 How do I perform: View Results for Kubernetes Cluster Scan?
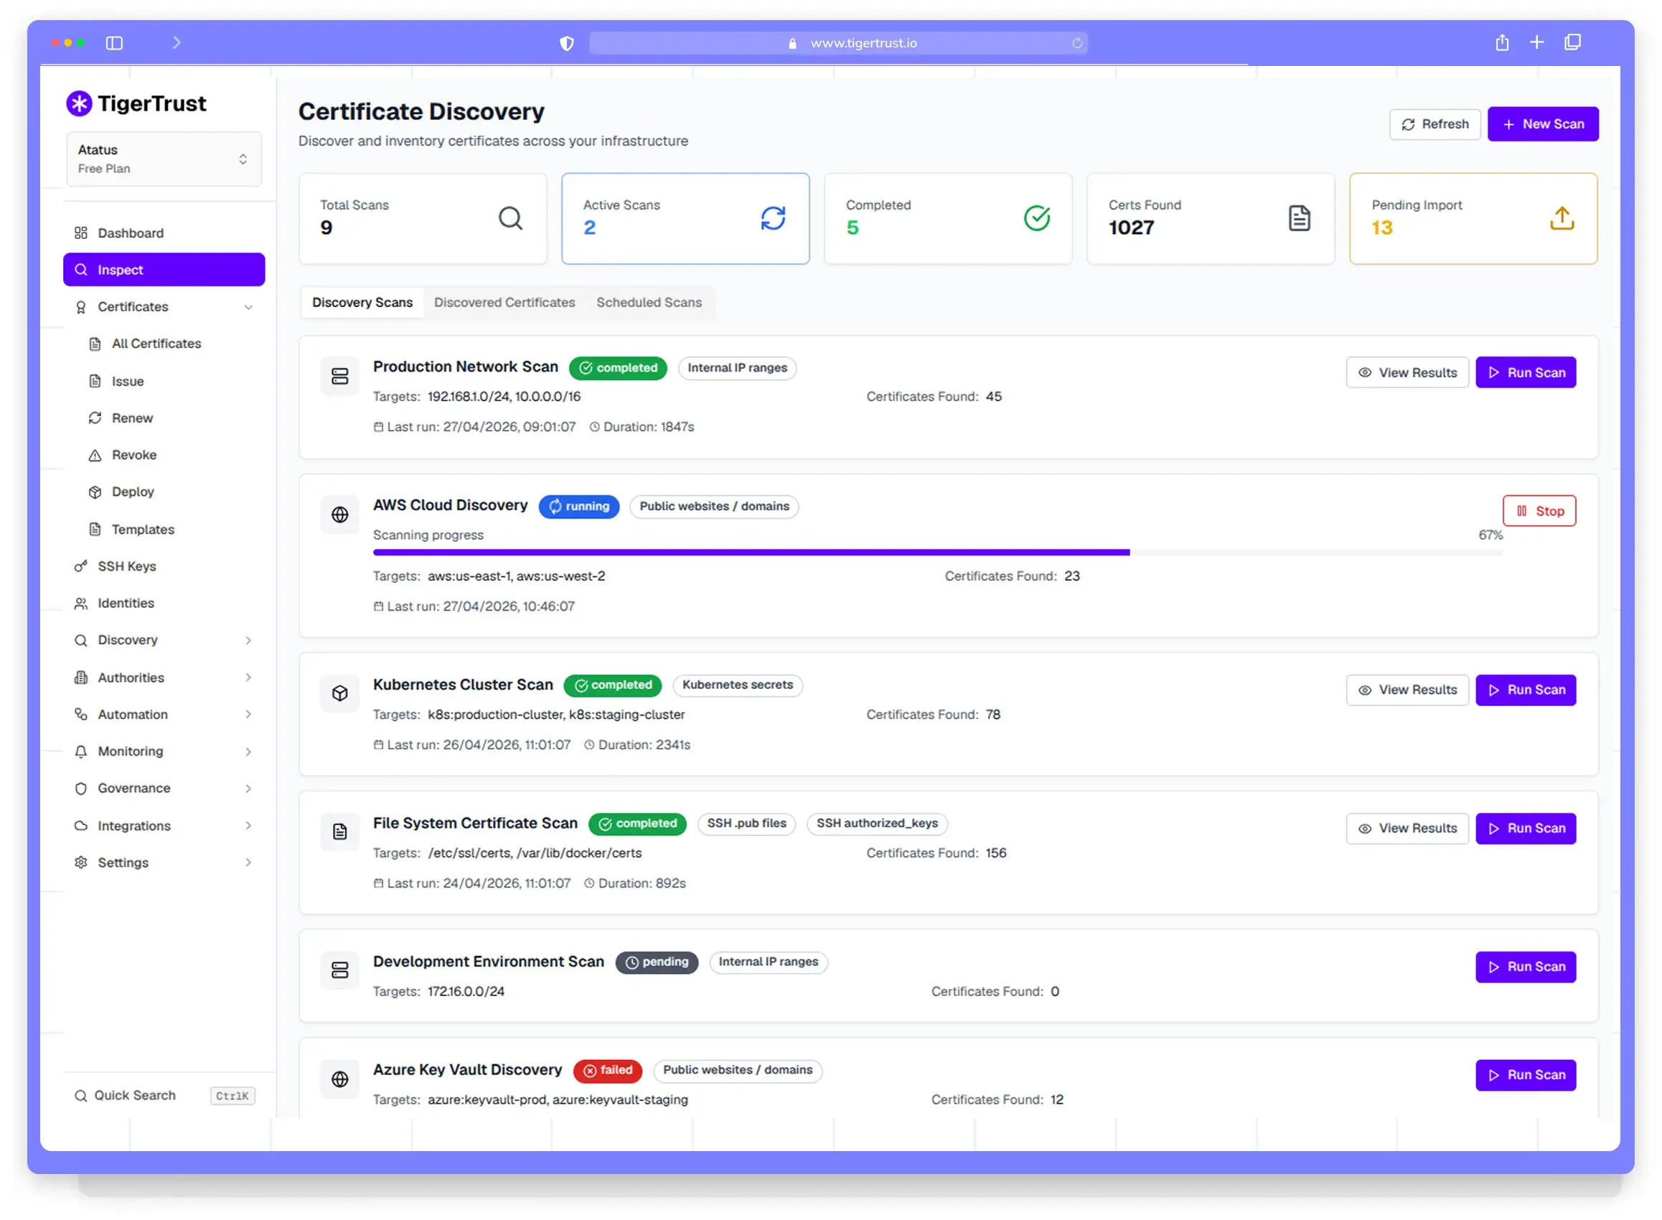[x=1407, y=690]
